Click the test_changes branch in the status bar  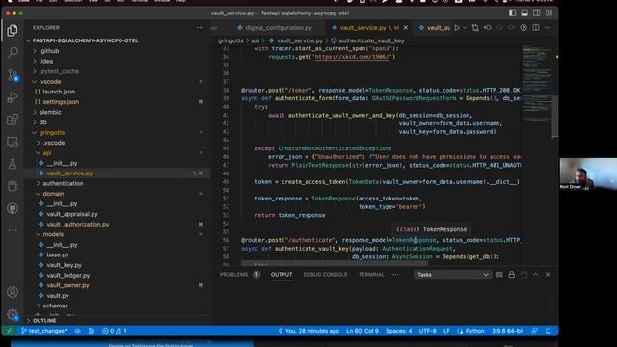pyautogui.click(x=44, y=331)
